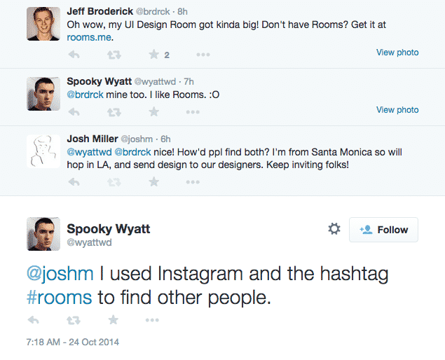Reply to Jeff Broderick's tweet
The width and height of the screenshot is (445, 360).
click(x=74, y=54)
